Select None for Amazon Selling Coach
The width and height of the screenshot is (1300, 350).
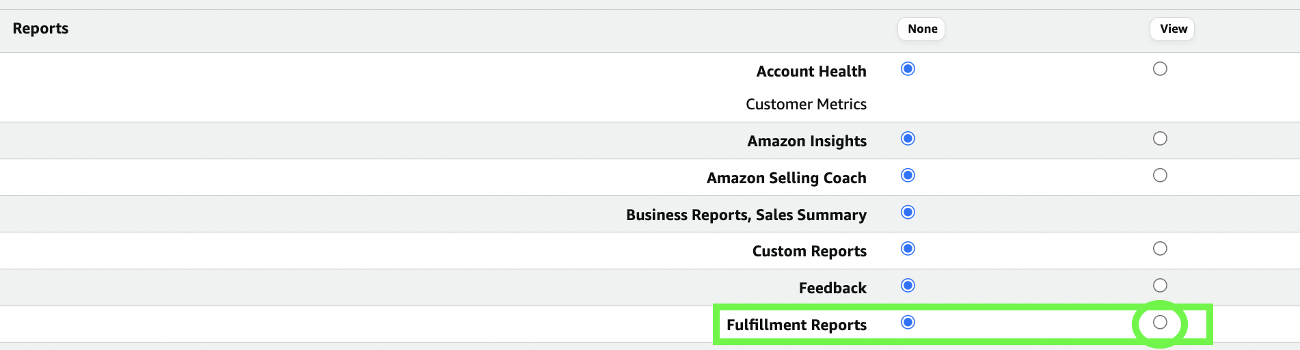pos(908,176)
